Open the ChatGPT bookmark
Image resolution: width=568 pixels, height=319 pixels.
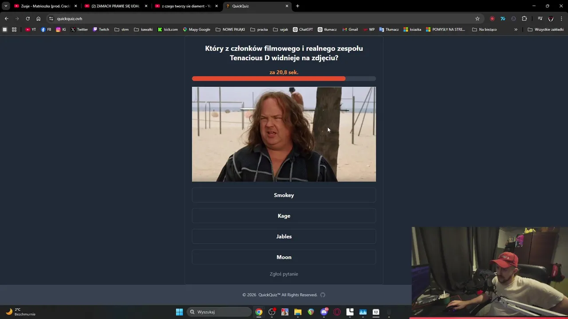coord(303,30)
